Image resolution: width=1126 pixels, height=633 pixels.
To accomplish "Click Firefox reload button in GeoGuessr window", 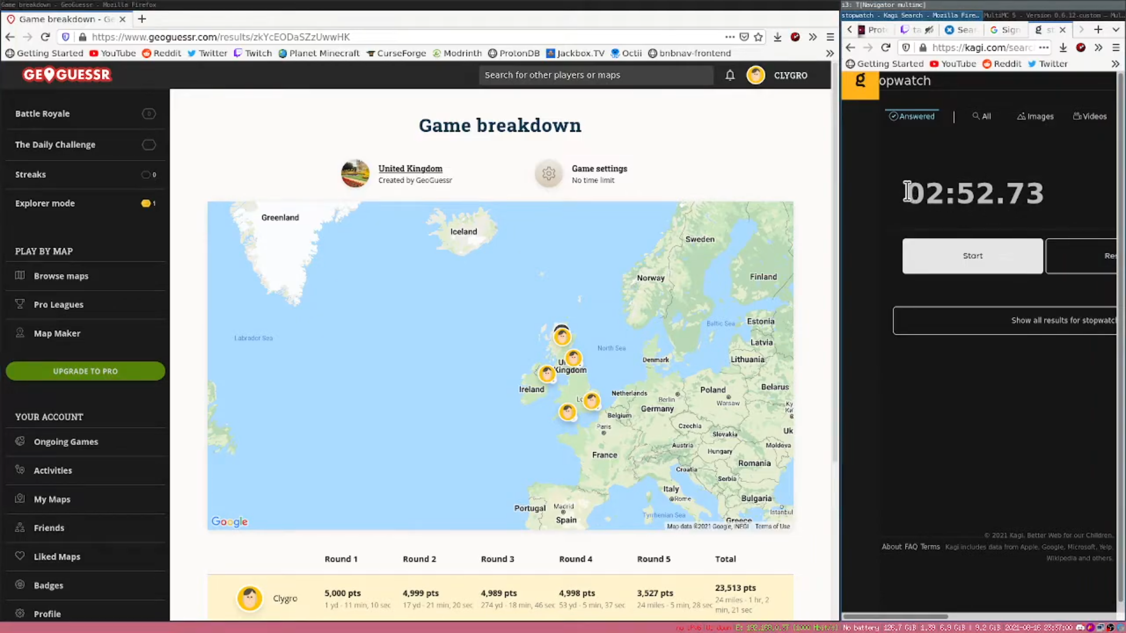I will (45, 37).
